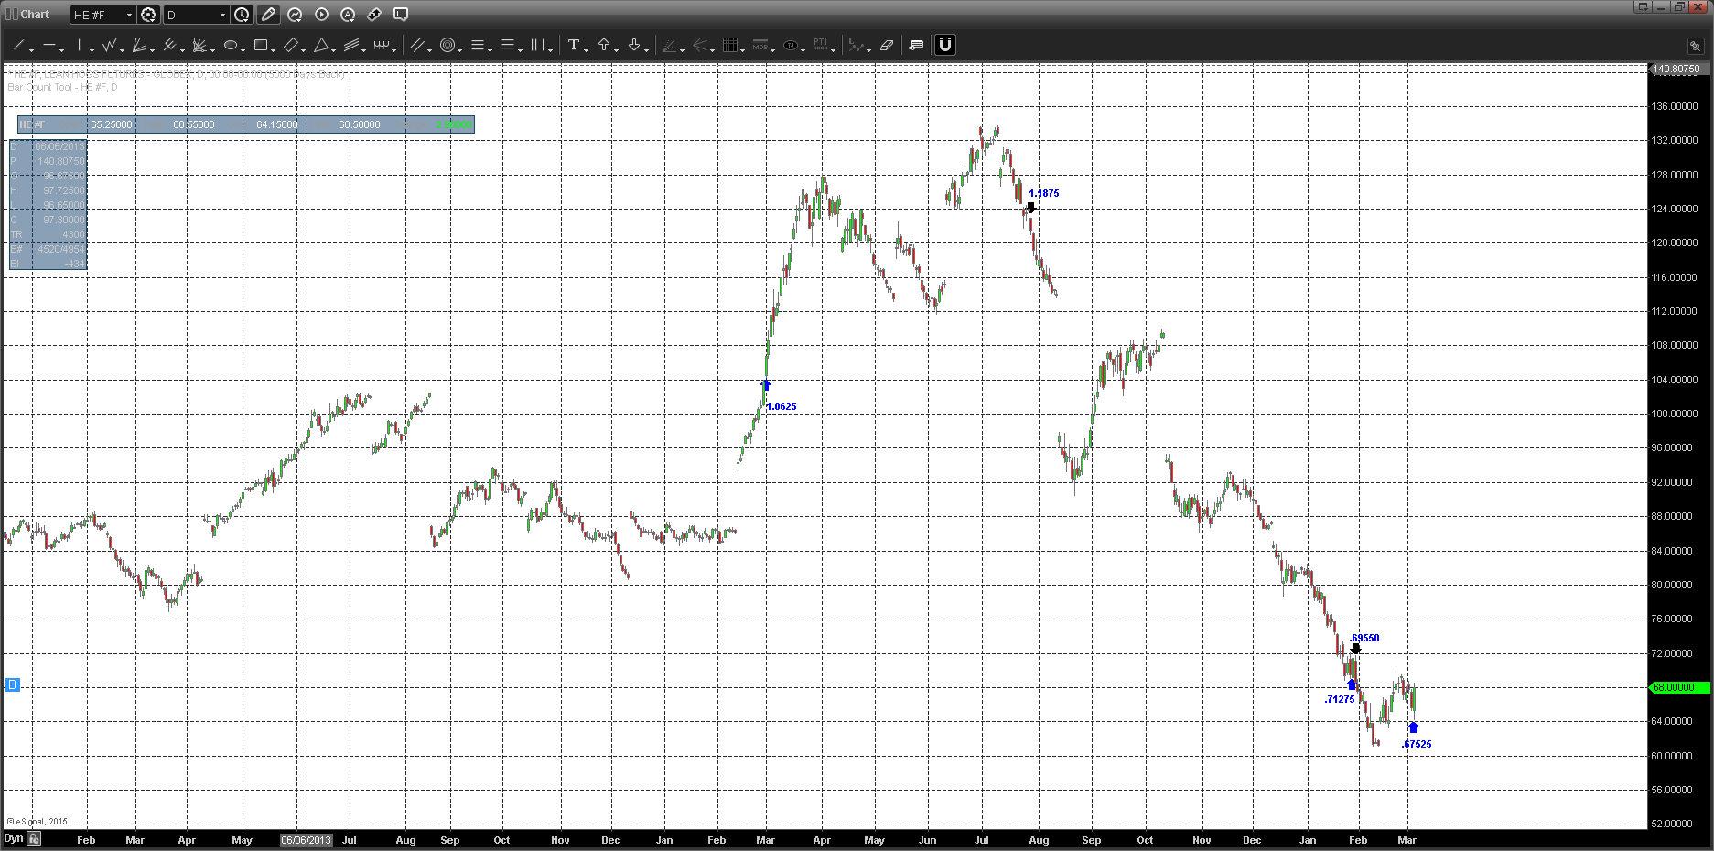The height and width of the screenshot is (851, 1714).
Task: Select the Ellipse drawing tool
Action: pos(231,45)
